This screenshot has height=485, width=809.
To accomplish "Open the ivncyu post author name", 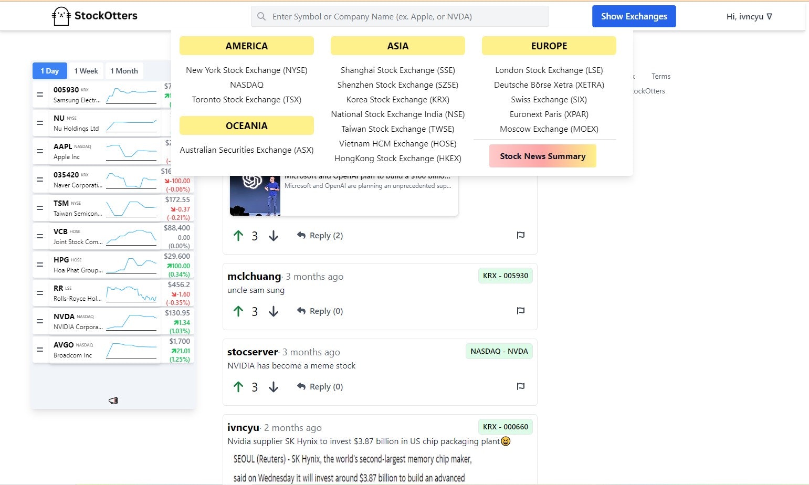I will tap(243, 427).
